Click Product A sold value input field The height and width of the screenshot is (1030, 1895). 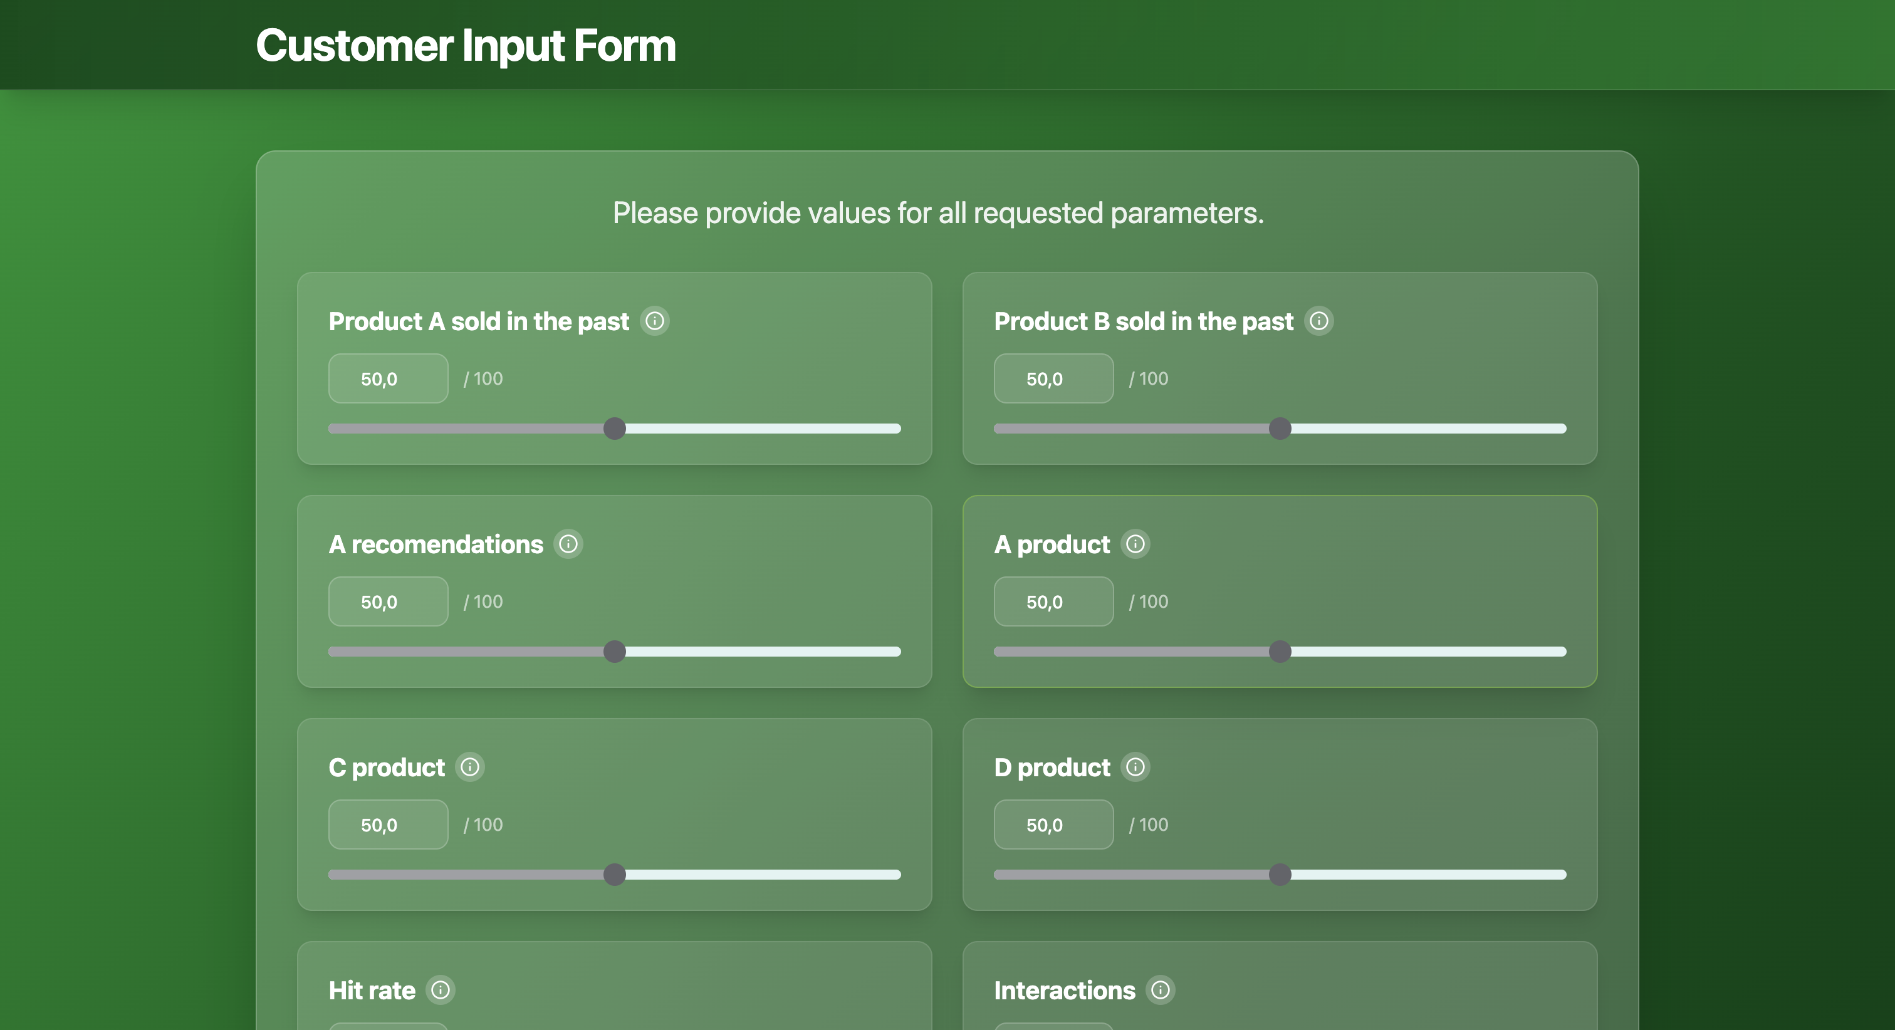[388, 378]
